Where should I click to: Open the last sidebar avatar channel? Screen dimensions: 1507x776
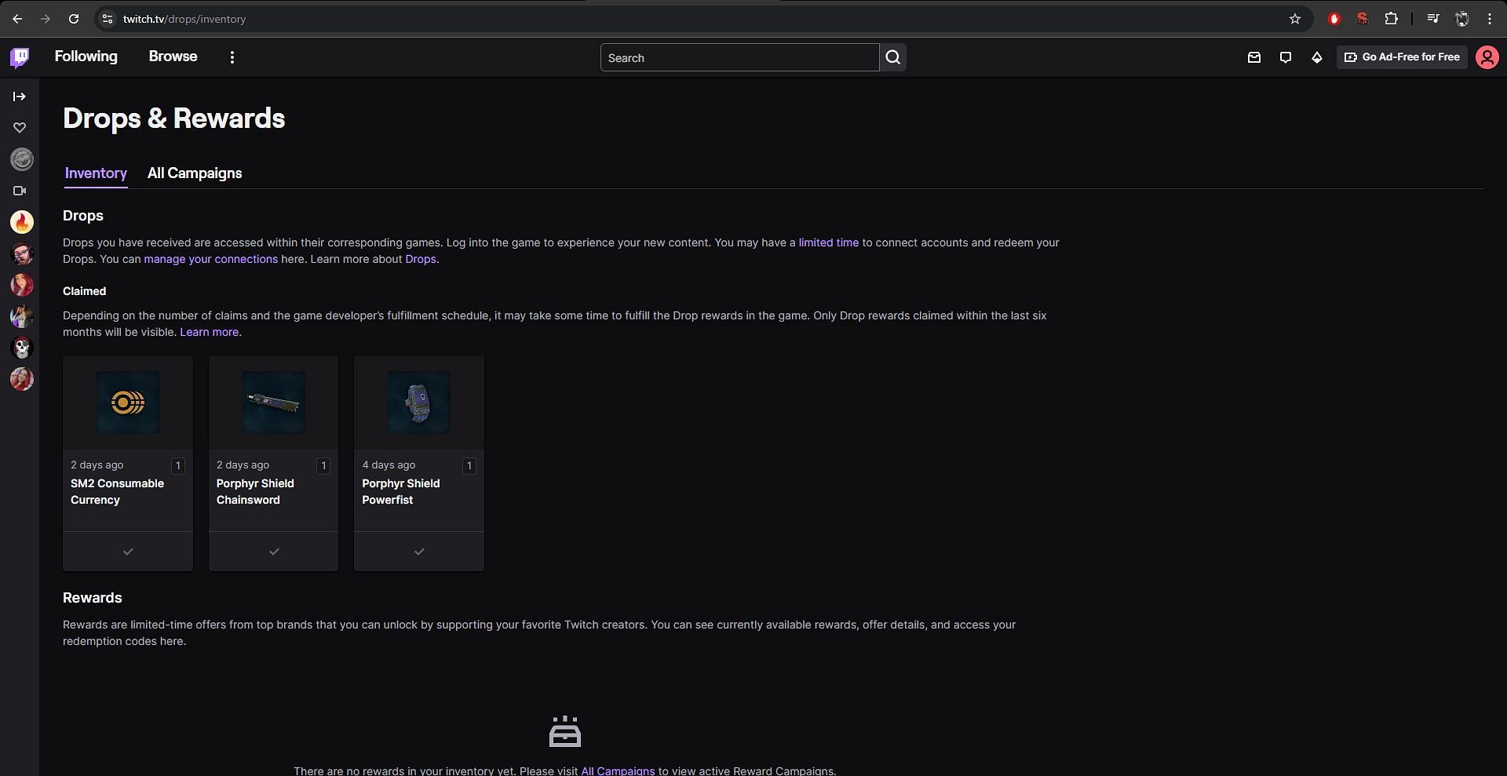pyautogui.click(x=22, y=379)
